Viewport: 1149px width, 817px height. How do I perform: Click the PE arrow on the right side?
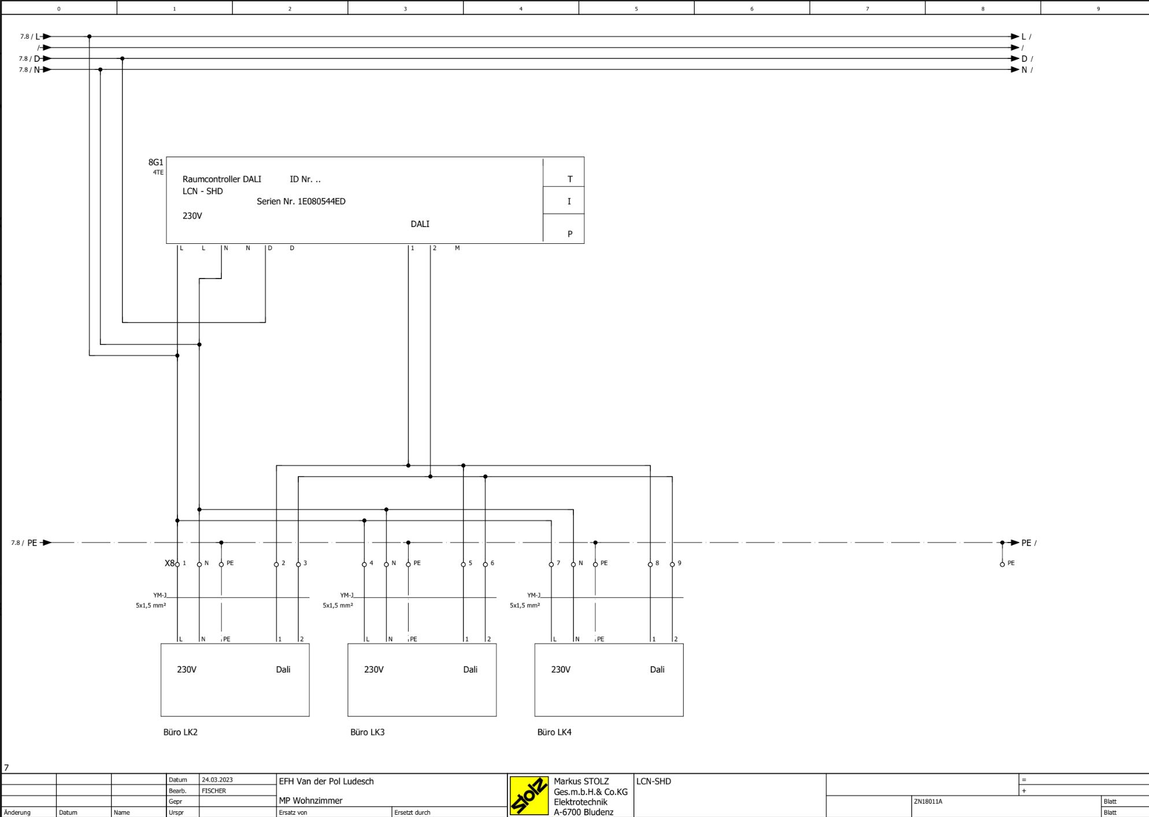tap(1015, 543)
